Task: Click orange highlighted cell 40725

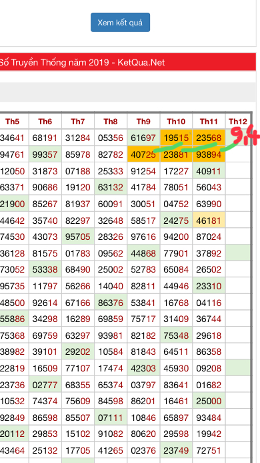Action: coord(143,154)
